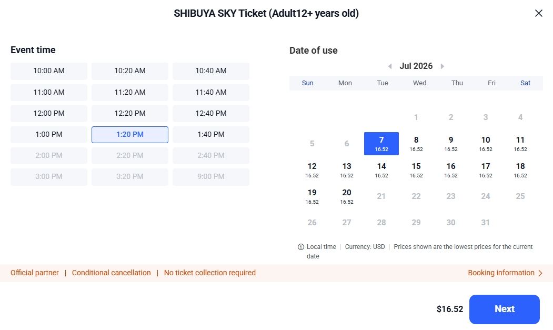This screenshot has width=553, height=330.
Task: Click unavailable date July 25
Action: [x=520, y=196]
